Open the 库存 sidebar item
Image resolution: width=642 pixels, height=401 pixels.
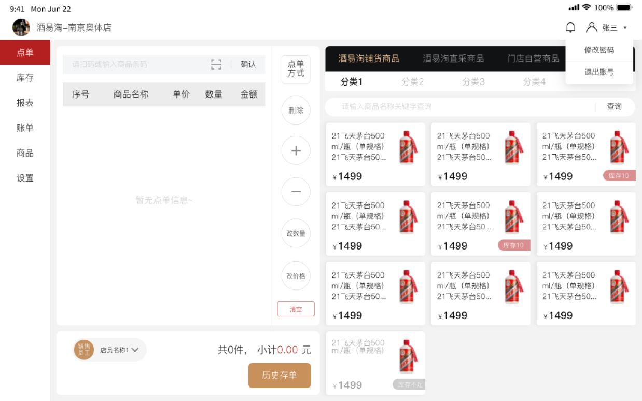25,78
